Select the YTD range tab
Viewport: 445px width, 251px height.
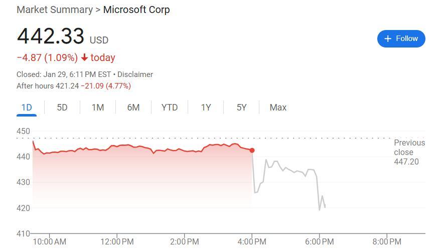[x=170, y=107]
